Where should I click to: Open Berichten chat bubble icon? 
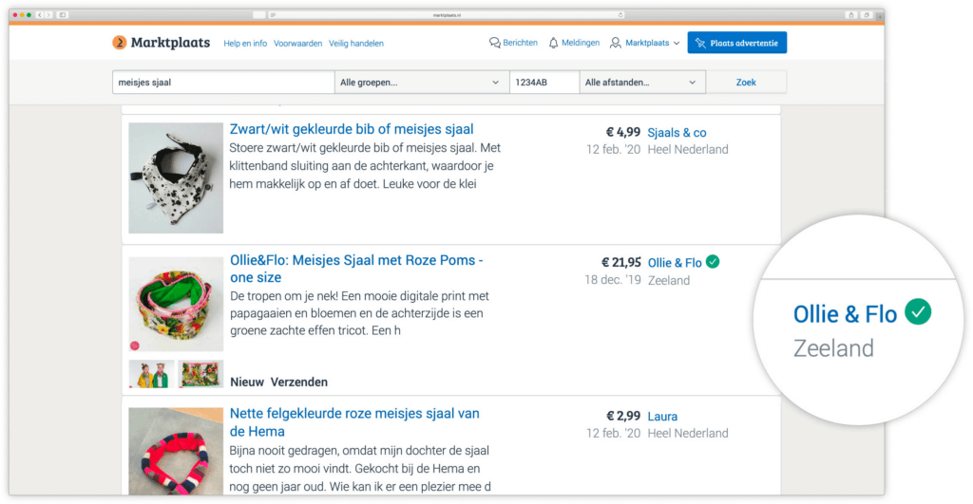coord(494,43)
